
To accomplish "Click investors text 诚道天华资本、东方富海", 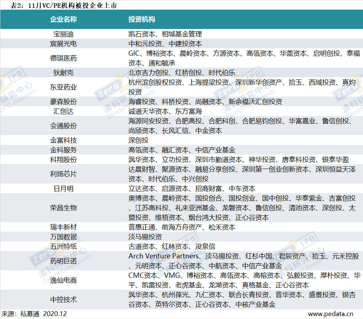I will [x=165, y=111].
